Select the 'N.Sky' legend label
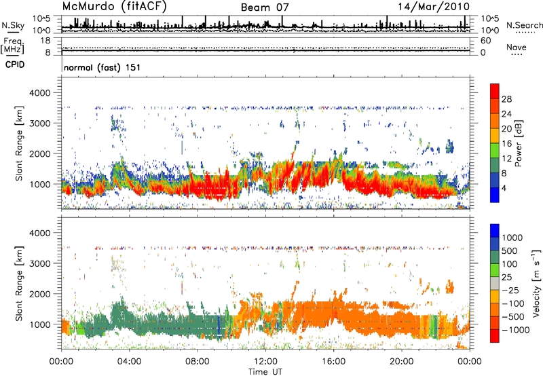This screenshot has width=543, height=376. [x=13, y=25]
